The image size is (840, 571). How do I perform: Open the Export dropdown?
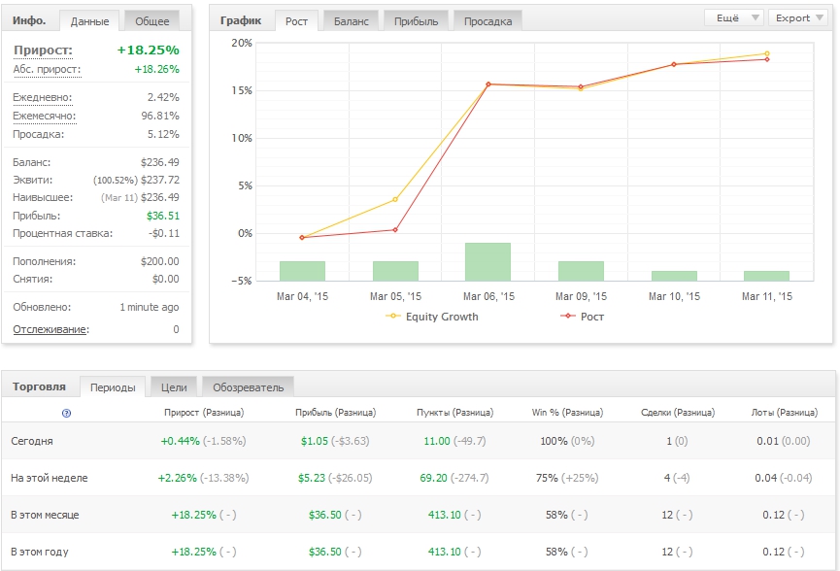tap(798, 17)
